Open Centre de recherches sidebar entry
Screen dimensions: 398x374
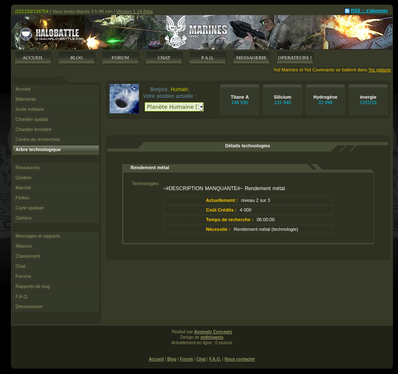56,139
